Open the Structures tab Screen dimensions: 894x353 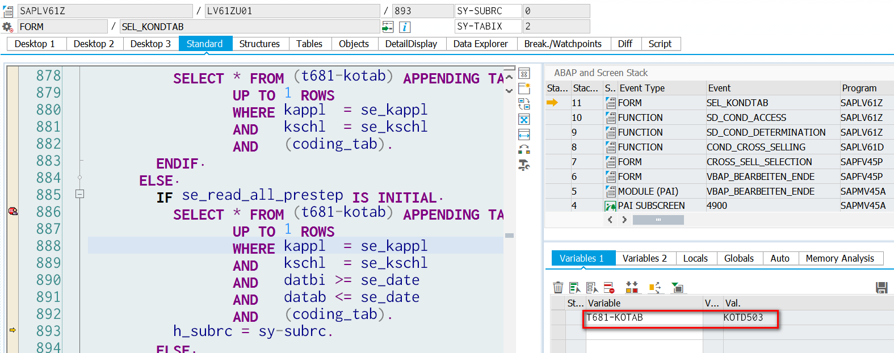coord(260,44)
